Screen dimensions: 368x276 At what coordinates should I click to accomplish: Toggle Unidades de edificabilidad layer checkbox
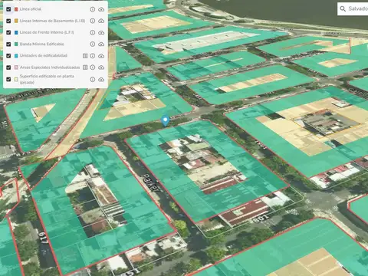[x=8, y=56]
